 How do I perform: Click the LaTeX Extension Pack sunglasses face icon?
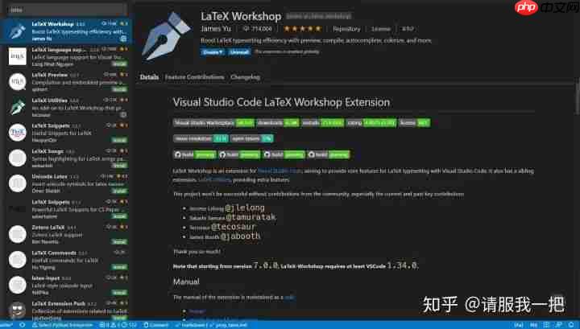[x=18, y=310]
